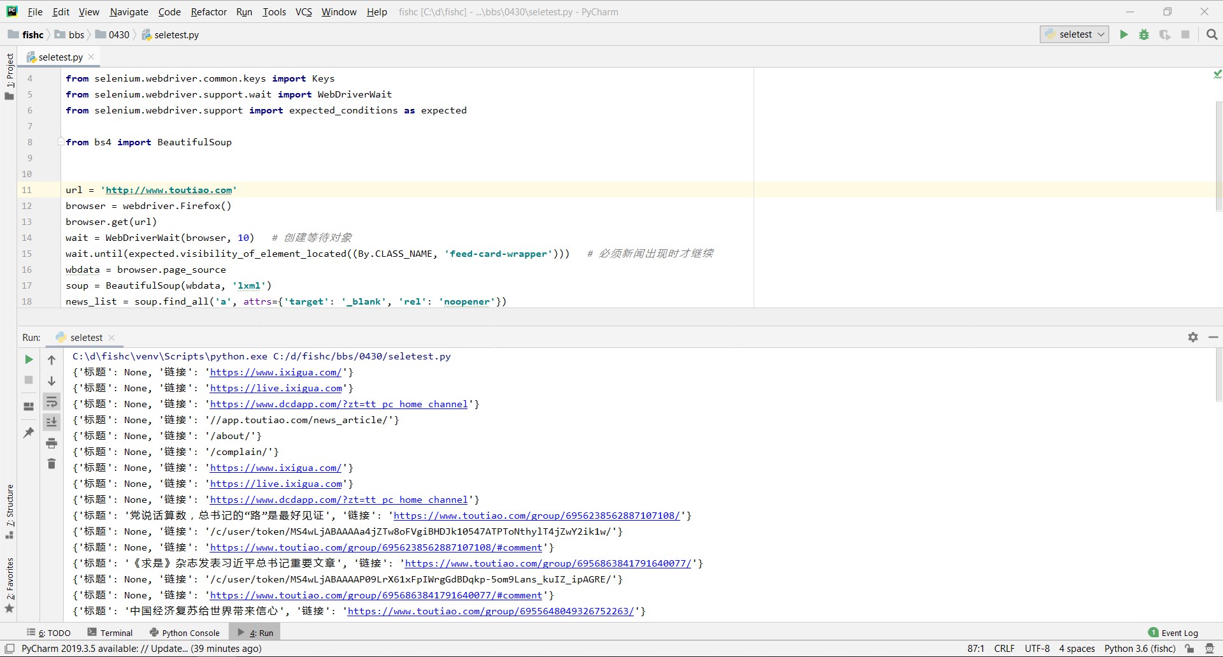Click the 0430 breadcrumb folder
This screenshot has height=657, width=1223.
(x=112, y=34)
